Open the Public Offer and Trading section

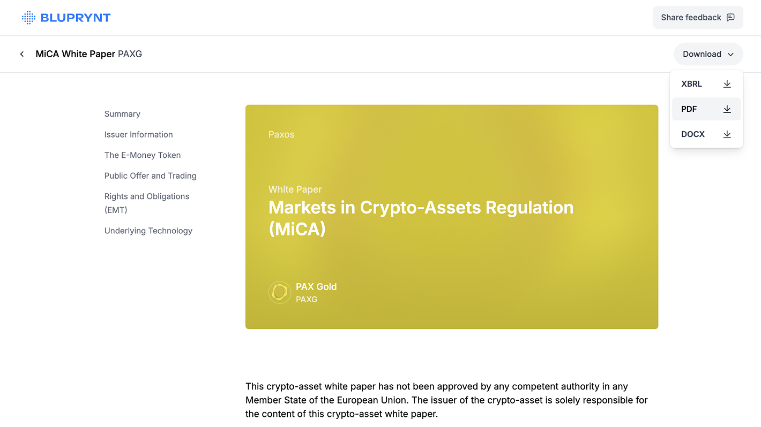pos(151,176)
